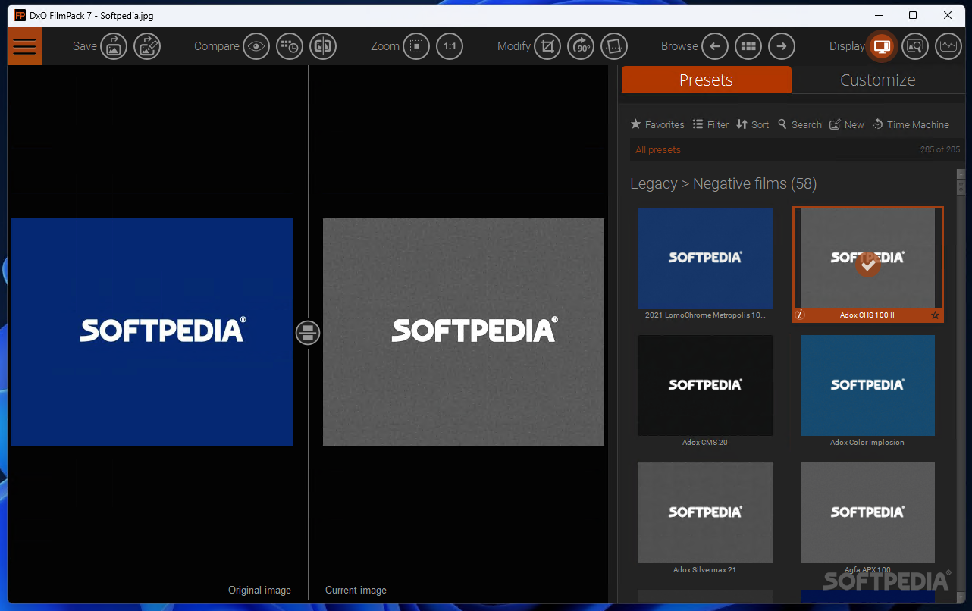The image size is (972, 611).
Task: Toggle split side-by-side compare view
Action: [x=323, y=46]
